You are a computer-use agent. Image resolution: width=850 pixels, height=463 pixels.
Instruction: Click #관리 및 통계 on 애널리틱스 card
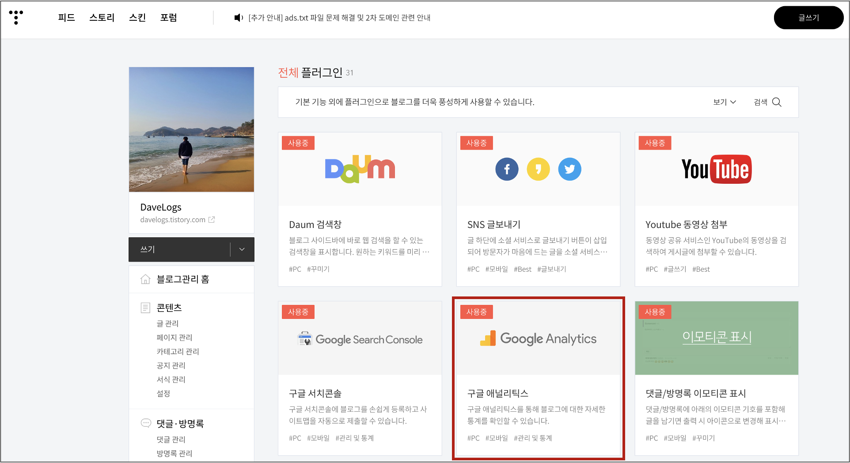(533, 438)
